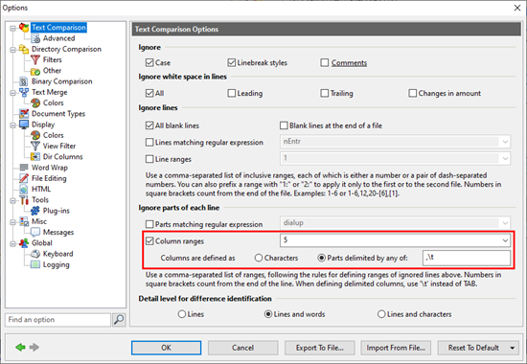Screen dimensions: 527x364
Task: Select the Characters radio button
Action: point(259,258)
